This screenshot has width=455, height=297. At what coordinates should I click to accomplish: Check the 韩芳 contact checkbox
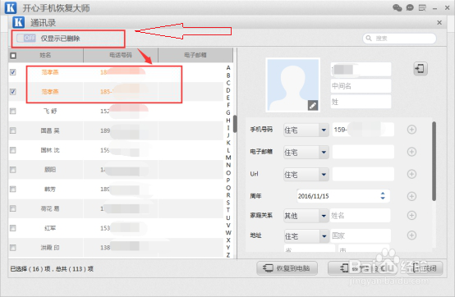13,189
